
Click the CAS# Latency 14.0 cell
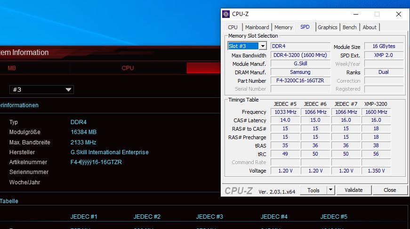[285, 120]
